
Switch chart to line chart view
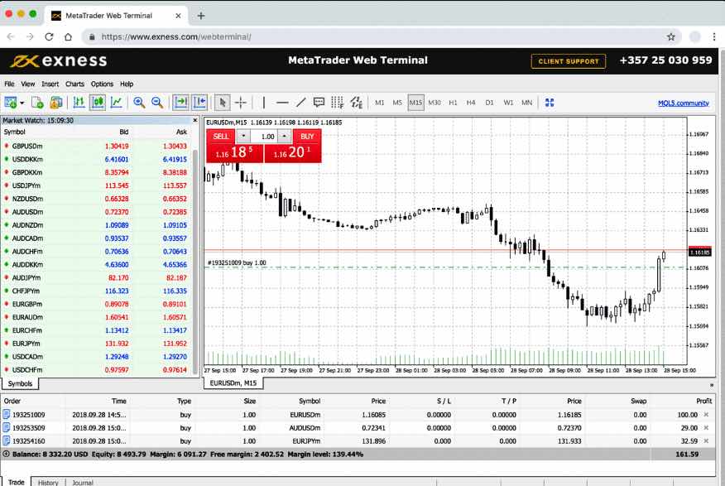pos(117,103)
